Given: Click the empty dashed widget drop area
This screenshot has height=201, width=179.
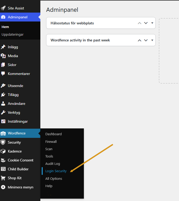Looking at the screenshot, I should (x=169, y=51).
